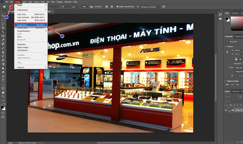The width and height of the screenshot is (243, 144).
Task: Select the Brush tool
Action: pos(3,48)
